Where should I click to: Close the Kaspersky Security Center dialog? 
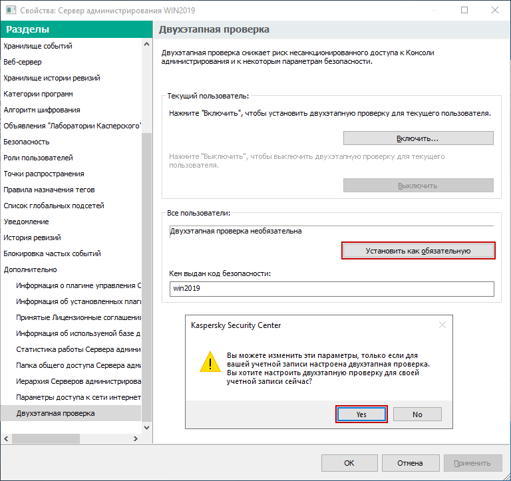[x=442, y=325]
